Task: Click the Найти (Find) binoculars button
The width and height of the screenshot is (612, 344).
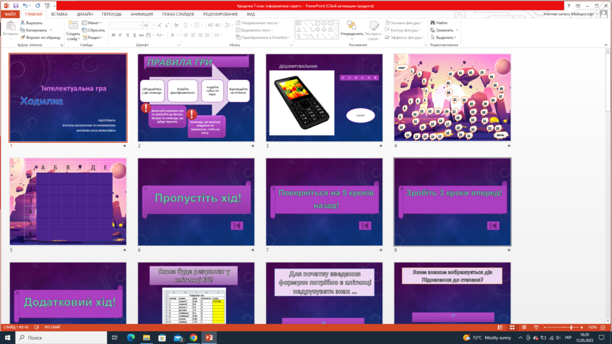Action: point(439,23)
